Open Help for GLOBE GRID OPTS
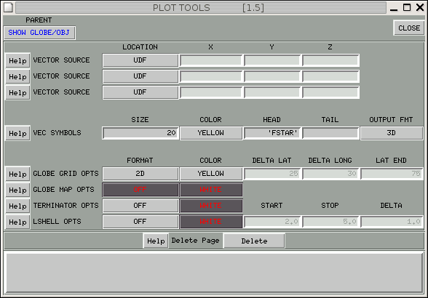 coord(17,174)
